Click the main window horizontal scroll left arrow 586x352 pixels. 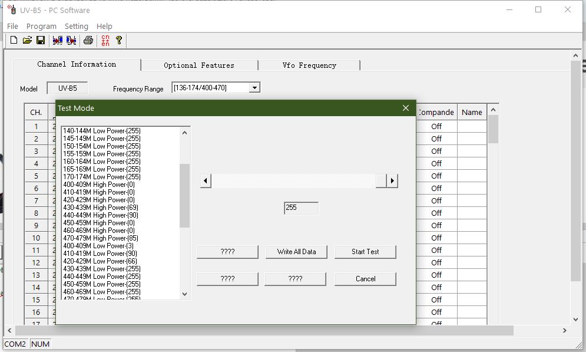(9, 331)
